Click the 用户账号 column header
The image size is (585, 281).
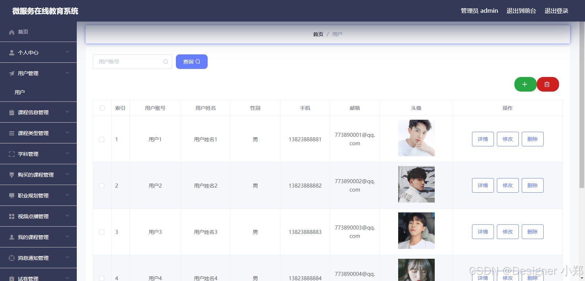155,108
